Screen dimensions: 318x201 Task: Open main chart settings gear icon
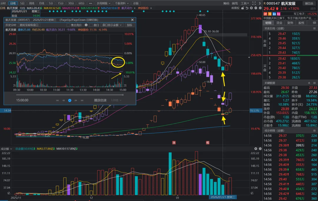click(260, 8)
